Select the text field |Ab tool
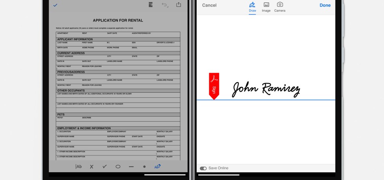 click(78, 166)
